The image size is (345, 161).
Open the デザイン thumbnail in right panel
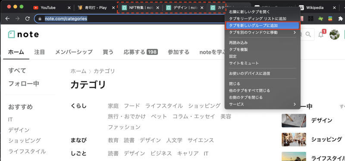tap(294, 121)
